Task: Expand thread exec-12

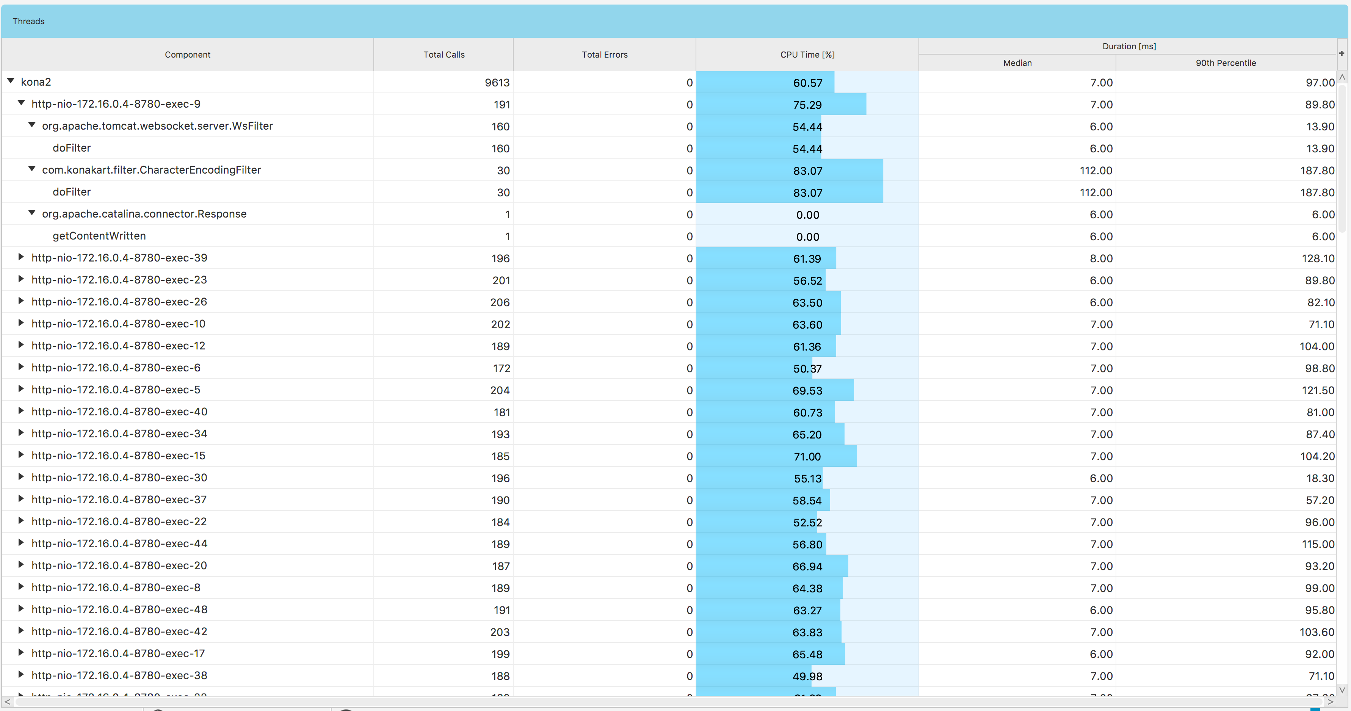Action: coord(21,345)
